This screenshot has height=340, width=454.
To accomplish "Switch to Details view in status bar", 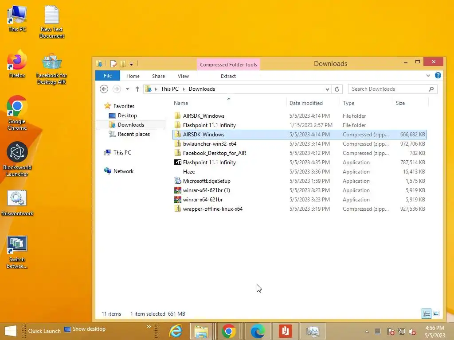I will (427, 314).
